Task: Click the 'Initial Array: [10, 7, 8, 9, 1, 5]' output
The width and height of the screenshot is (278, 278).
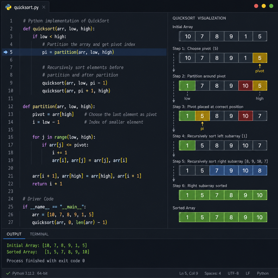Action: point(47,245)
